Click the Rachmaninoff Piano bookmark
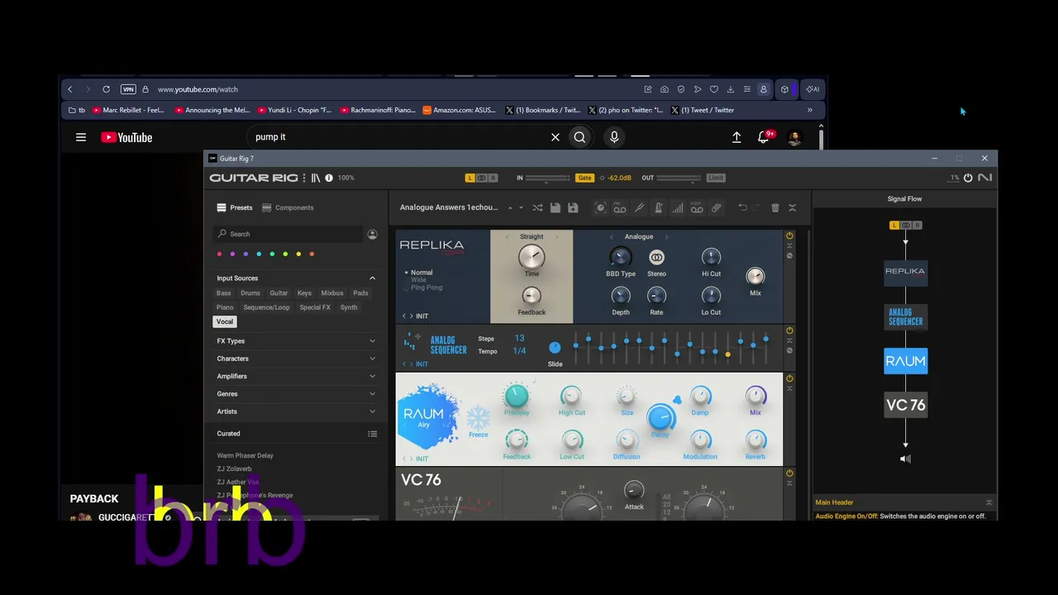The height and width of the screenshot is (595, 1058). pyautogui.click(x=377, y=110)
